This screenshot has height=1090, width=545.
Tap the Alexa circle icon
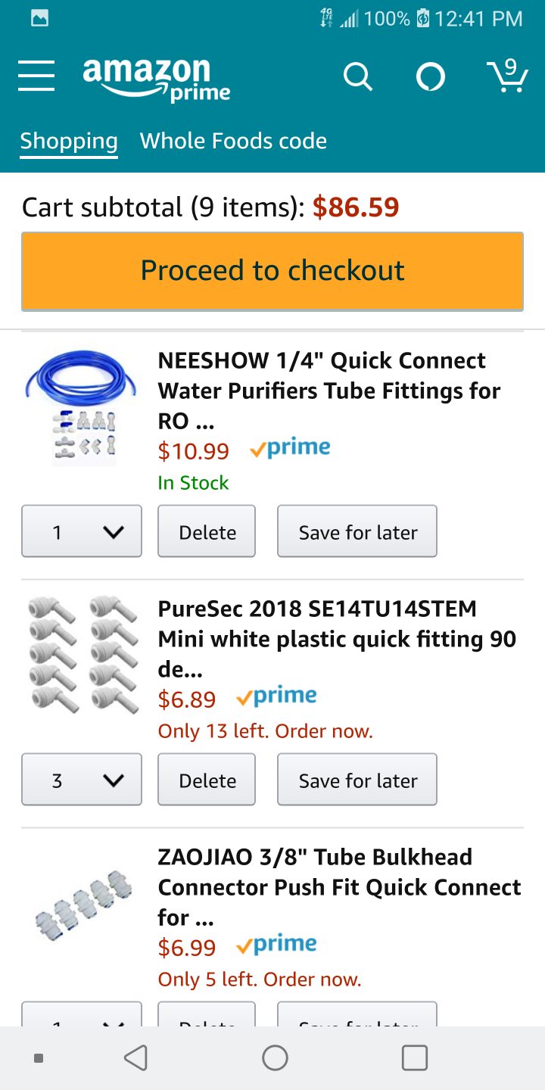(x=431, y=76)
